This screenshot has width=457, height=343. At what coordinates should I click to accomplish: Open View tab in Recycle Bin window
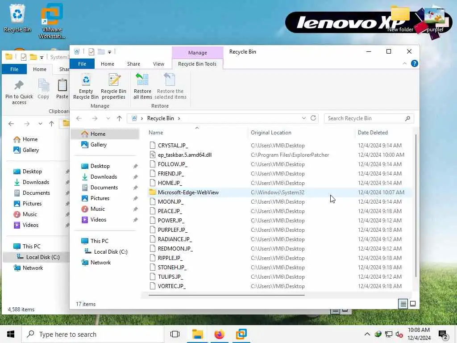click(158, 64)
